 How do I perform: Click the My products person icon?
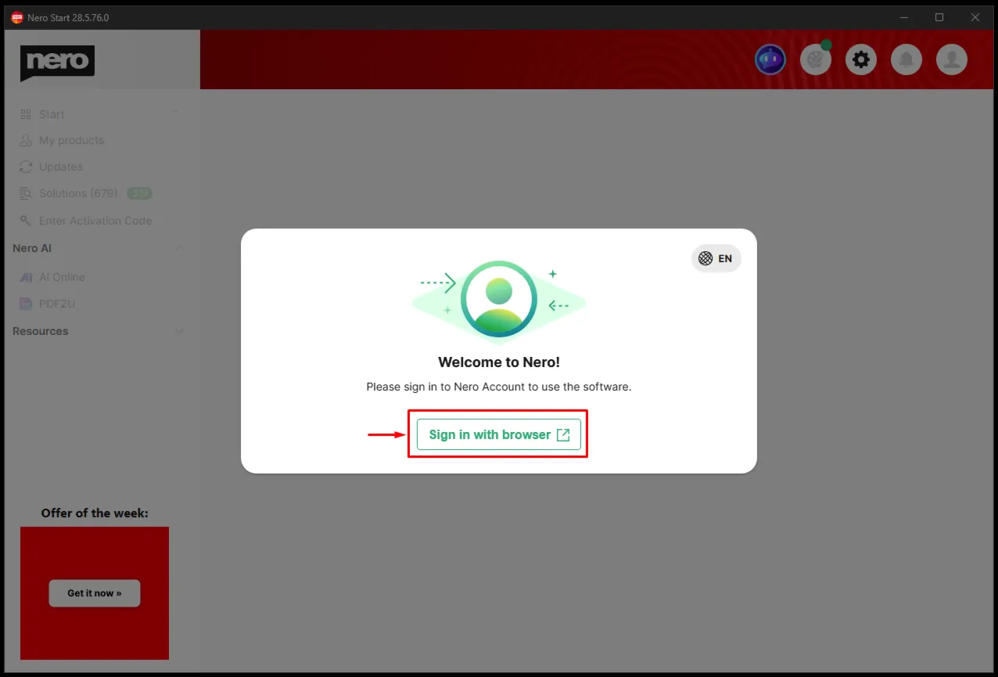[x=26, y=141]
